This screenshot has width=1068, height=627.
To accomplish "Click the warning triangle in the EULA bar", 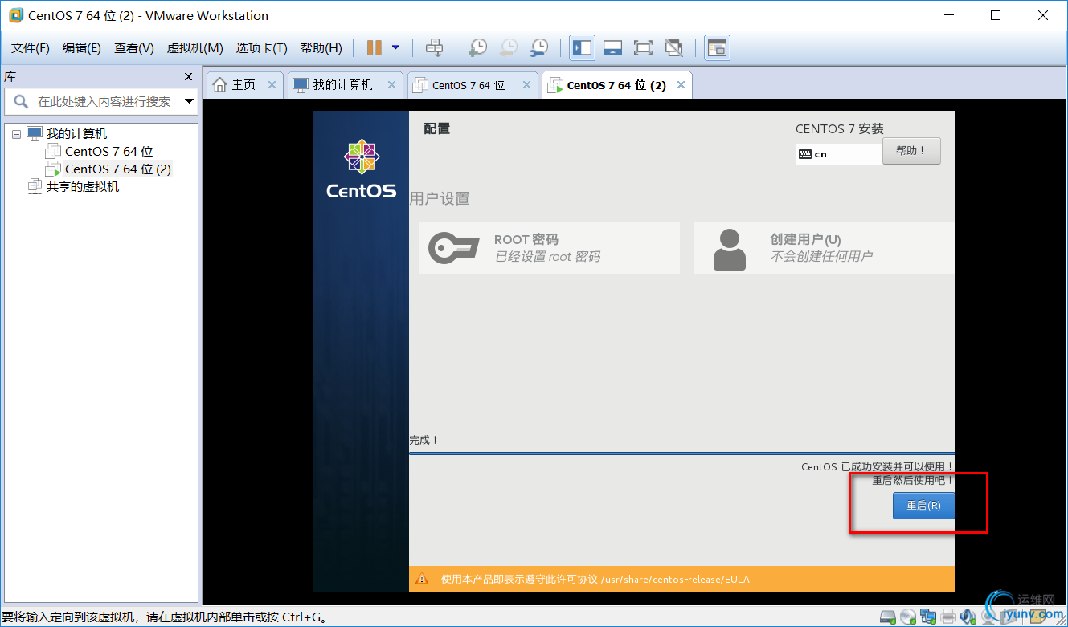I will [422, 579].
